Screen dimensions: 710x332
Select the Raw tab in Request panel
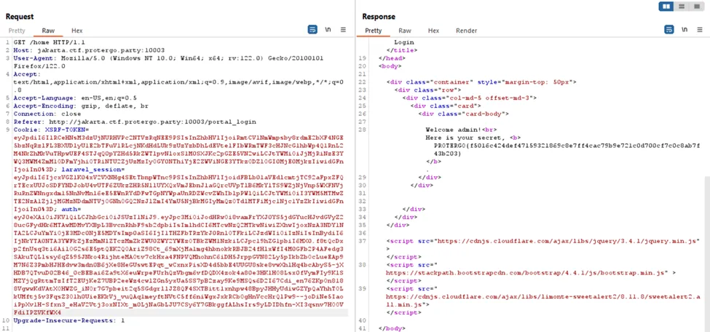click(48, 31)
